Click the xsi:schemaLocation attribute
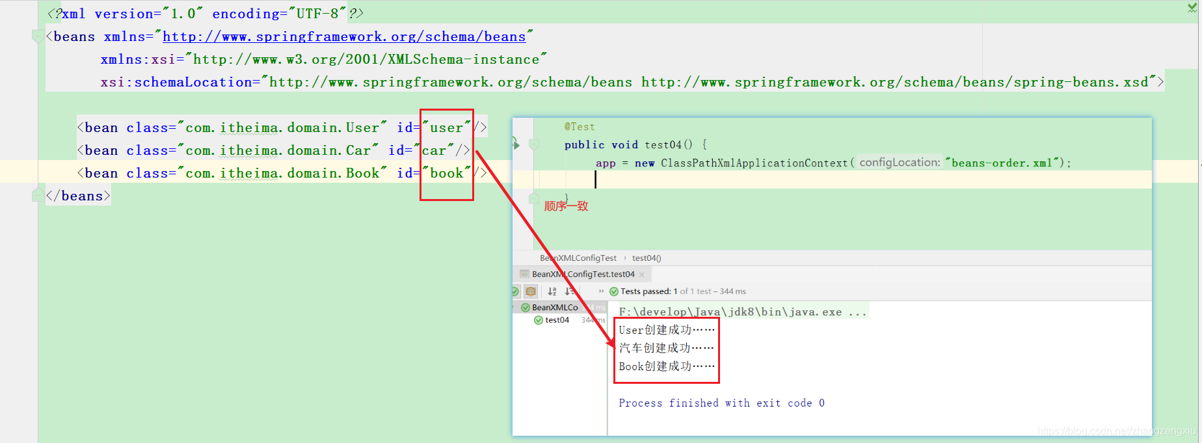 (176, 83)
